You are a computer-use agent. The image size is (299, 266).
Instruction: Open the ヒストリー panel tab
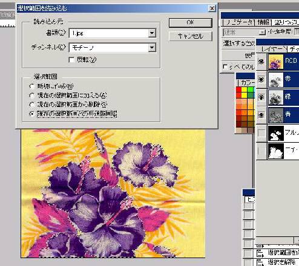[250, 199]
